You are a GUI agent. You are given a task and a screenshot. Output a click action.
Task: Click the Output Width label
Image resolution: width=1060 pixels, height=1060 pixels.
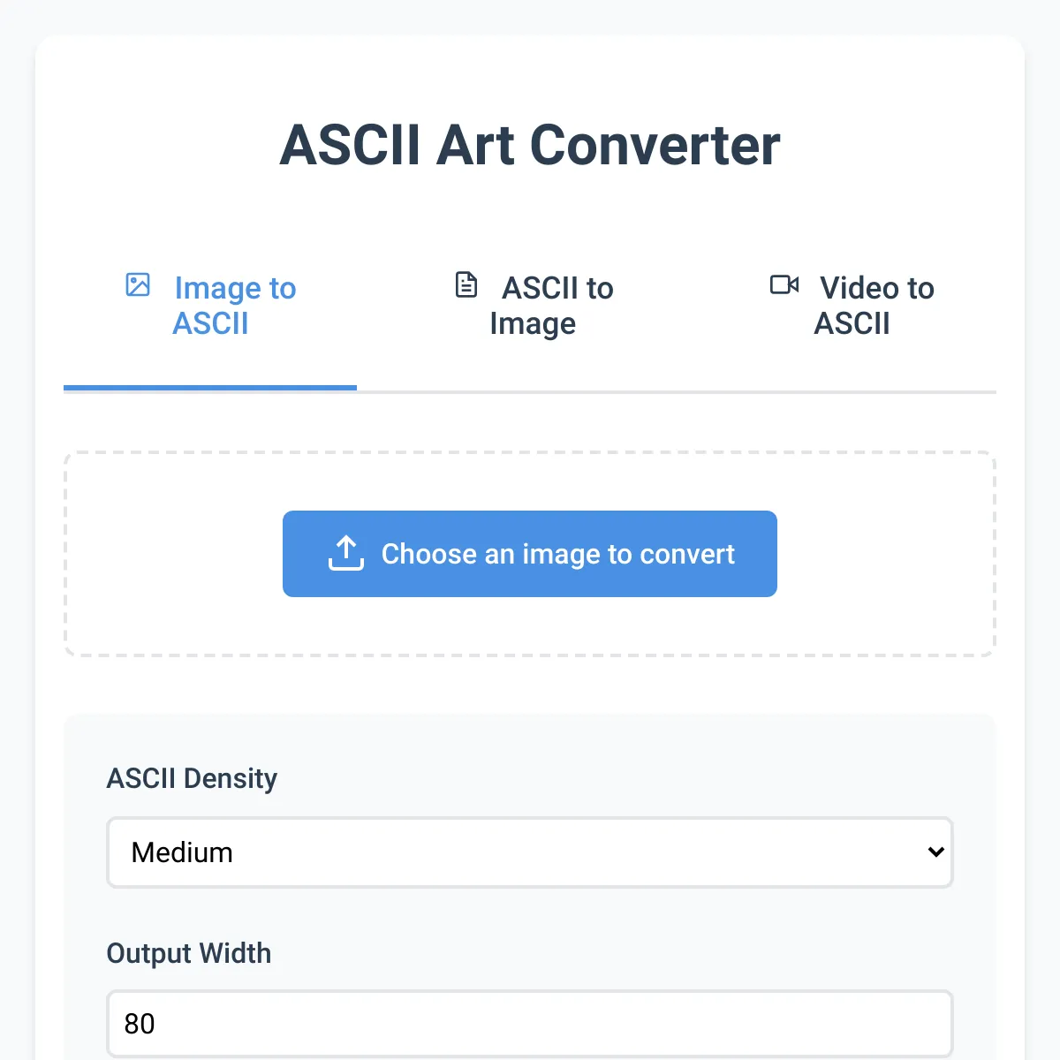pyautogui.click(x=189, y=953)
